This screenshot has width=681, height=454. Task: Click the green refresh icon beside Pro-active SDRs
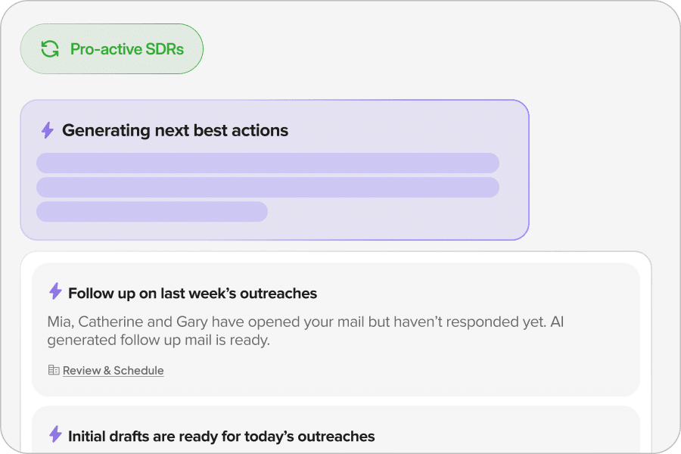point(50,49)
